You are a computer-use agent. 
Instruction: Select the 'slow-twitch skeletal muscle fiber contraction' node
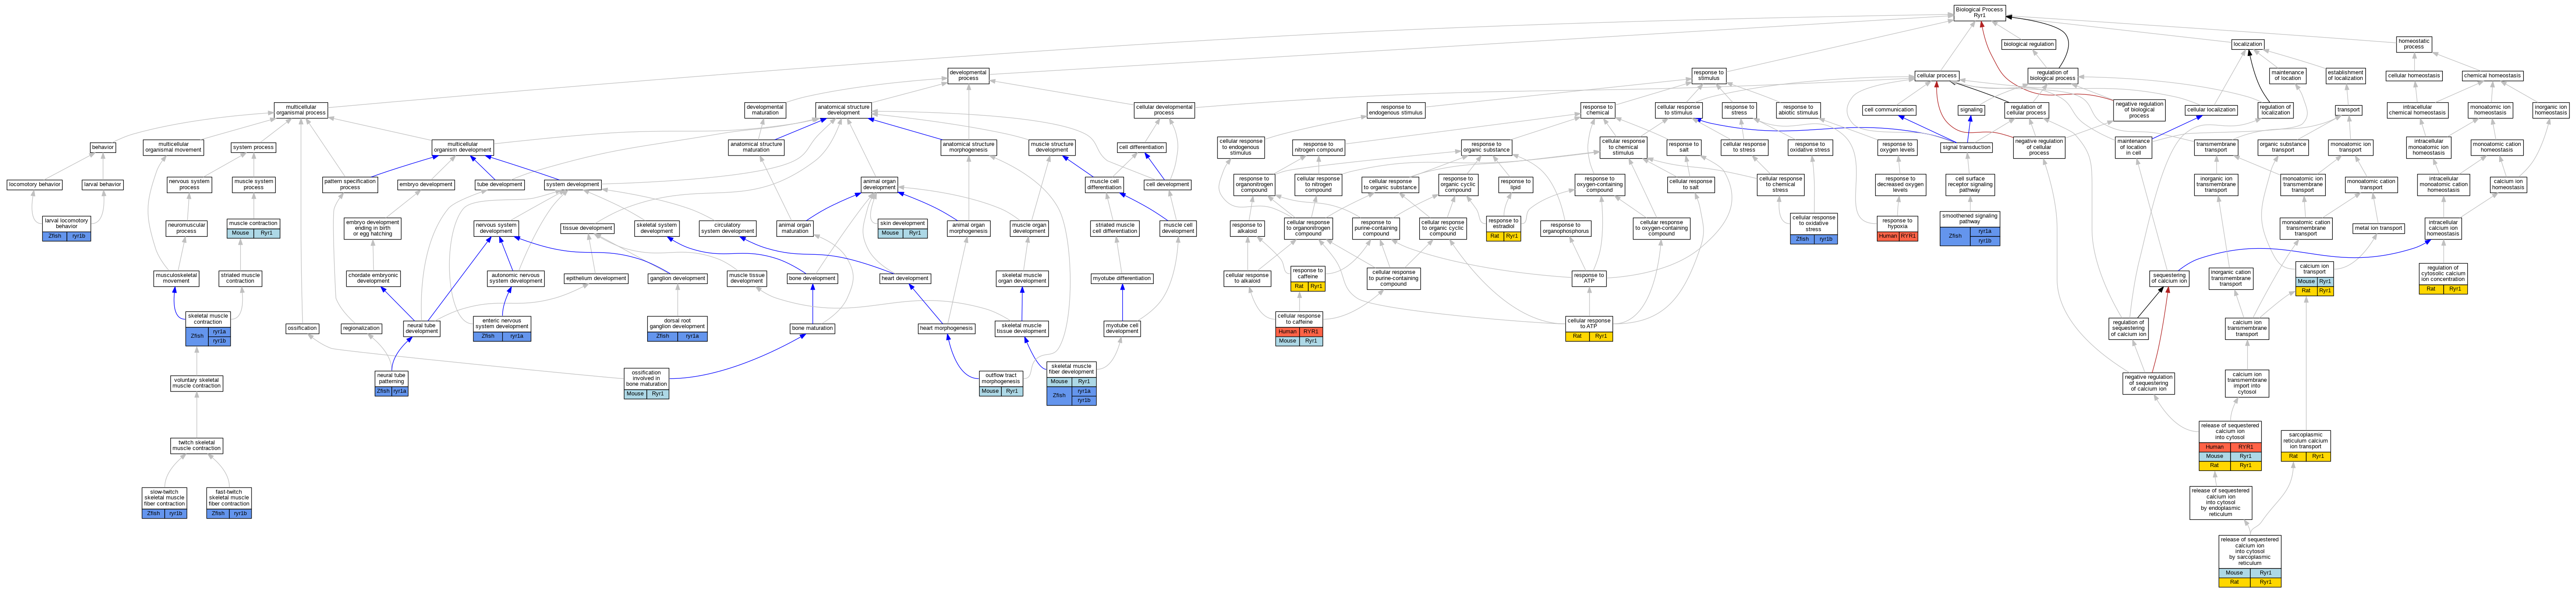164,502
